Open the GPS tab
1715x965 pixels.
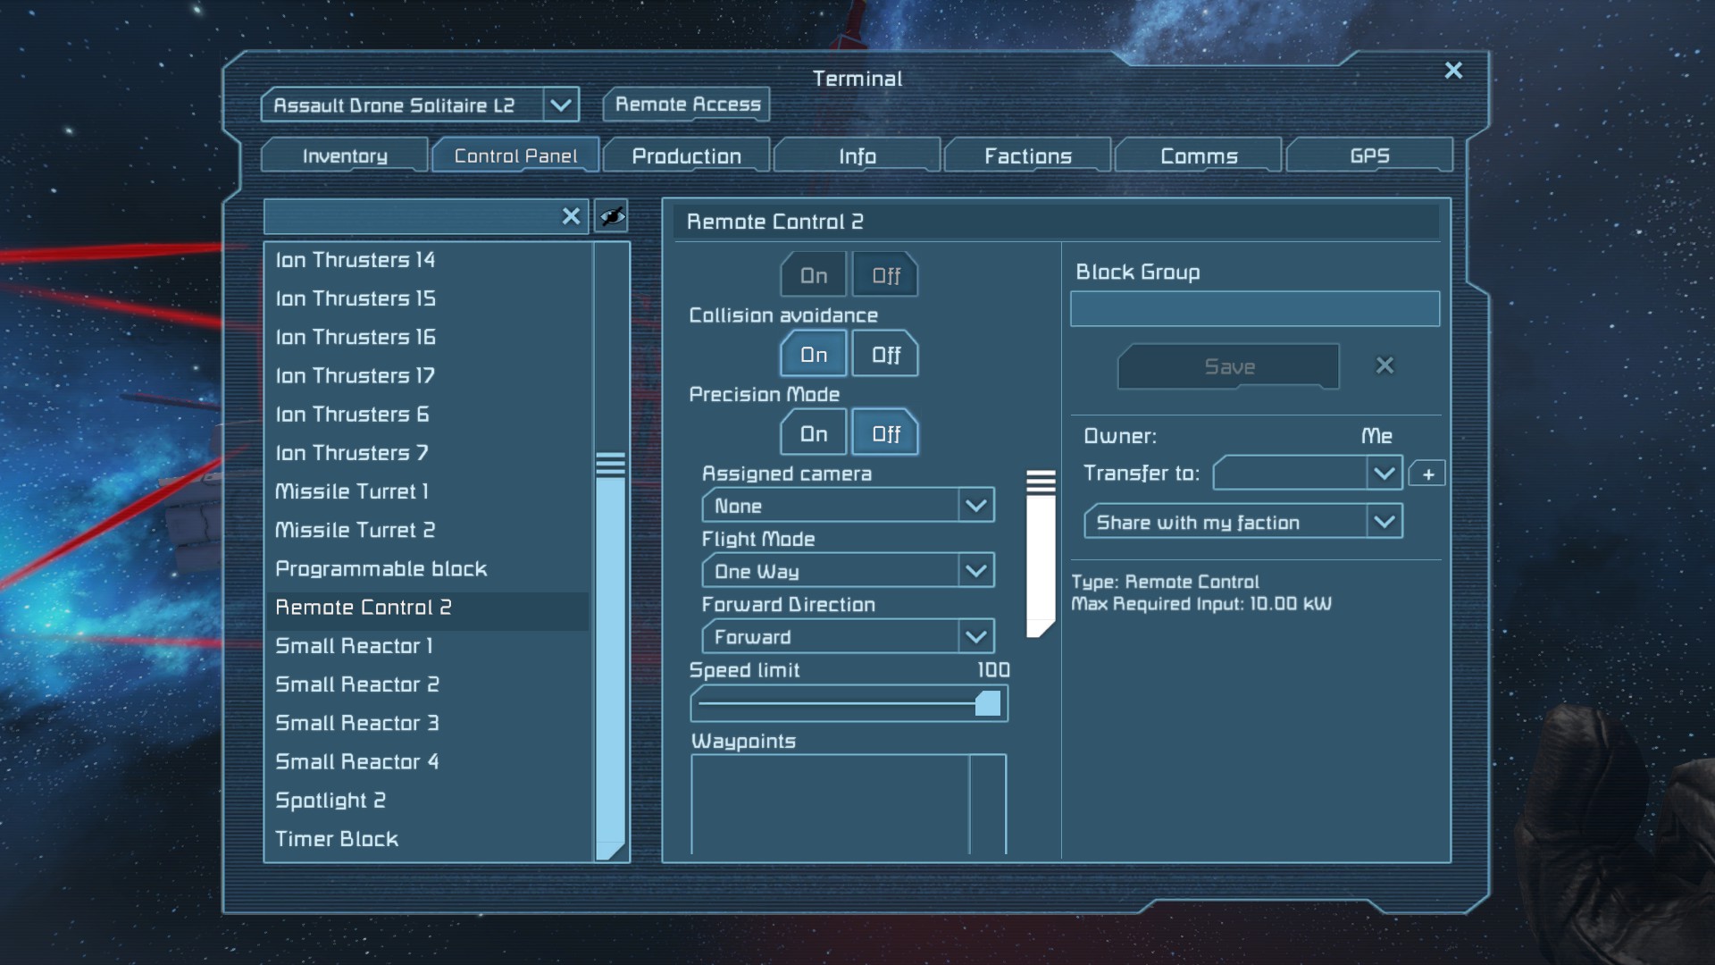tap(1369, 156)
